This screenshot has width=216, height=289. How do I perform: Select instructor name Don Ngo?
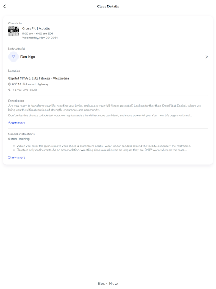point(28,57)
